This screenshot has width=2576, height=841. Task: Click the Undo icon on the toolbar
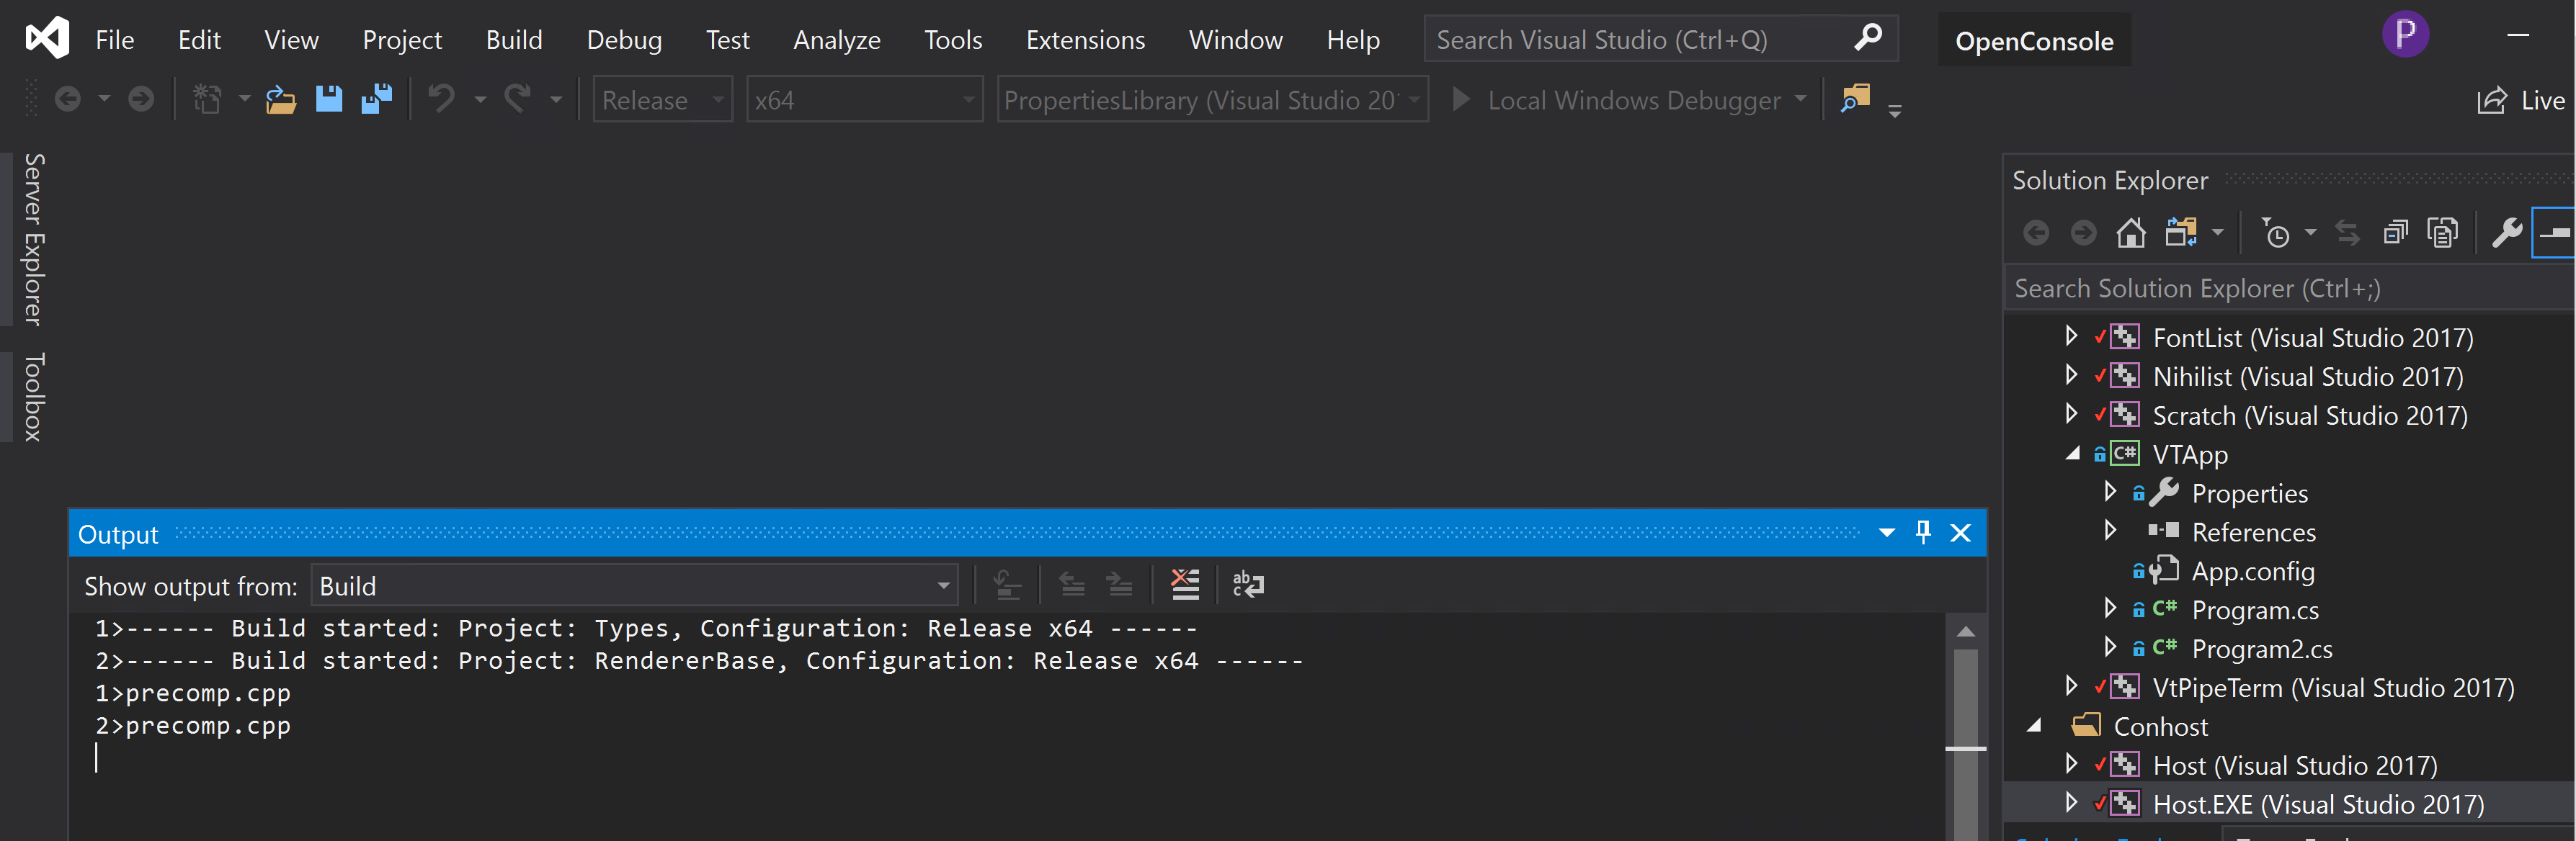coord(441,99)
